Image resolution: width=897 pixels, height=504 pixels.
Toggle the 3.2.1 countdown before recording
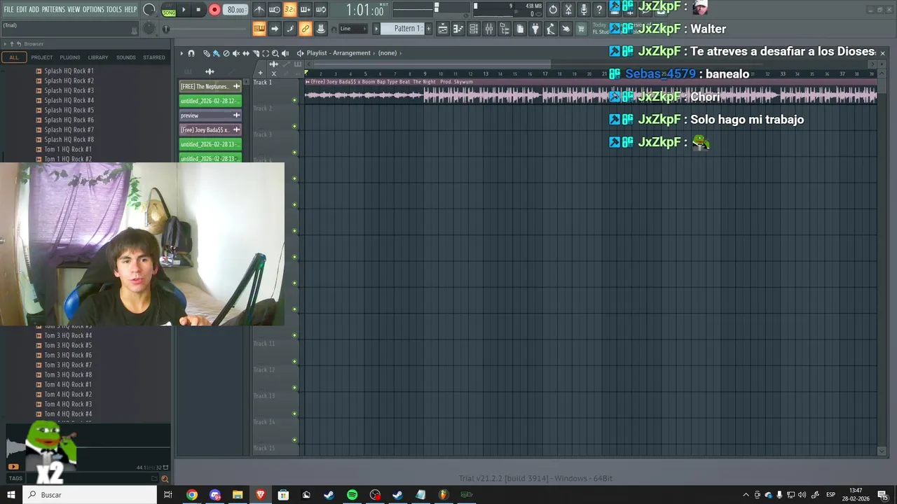[x=290, y=10]
